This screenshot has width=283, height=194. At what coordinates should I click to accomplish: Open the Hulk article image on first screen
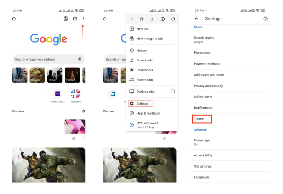pos(49,165)
